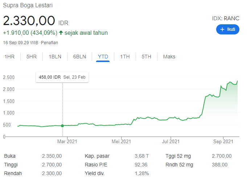Click the Buka value 2.350,00
251x182 pixels.
pos(52,156)
